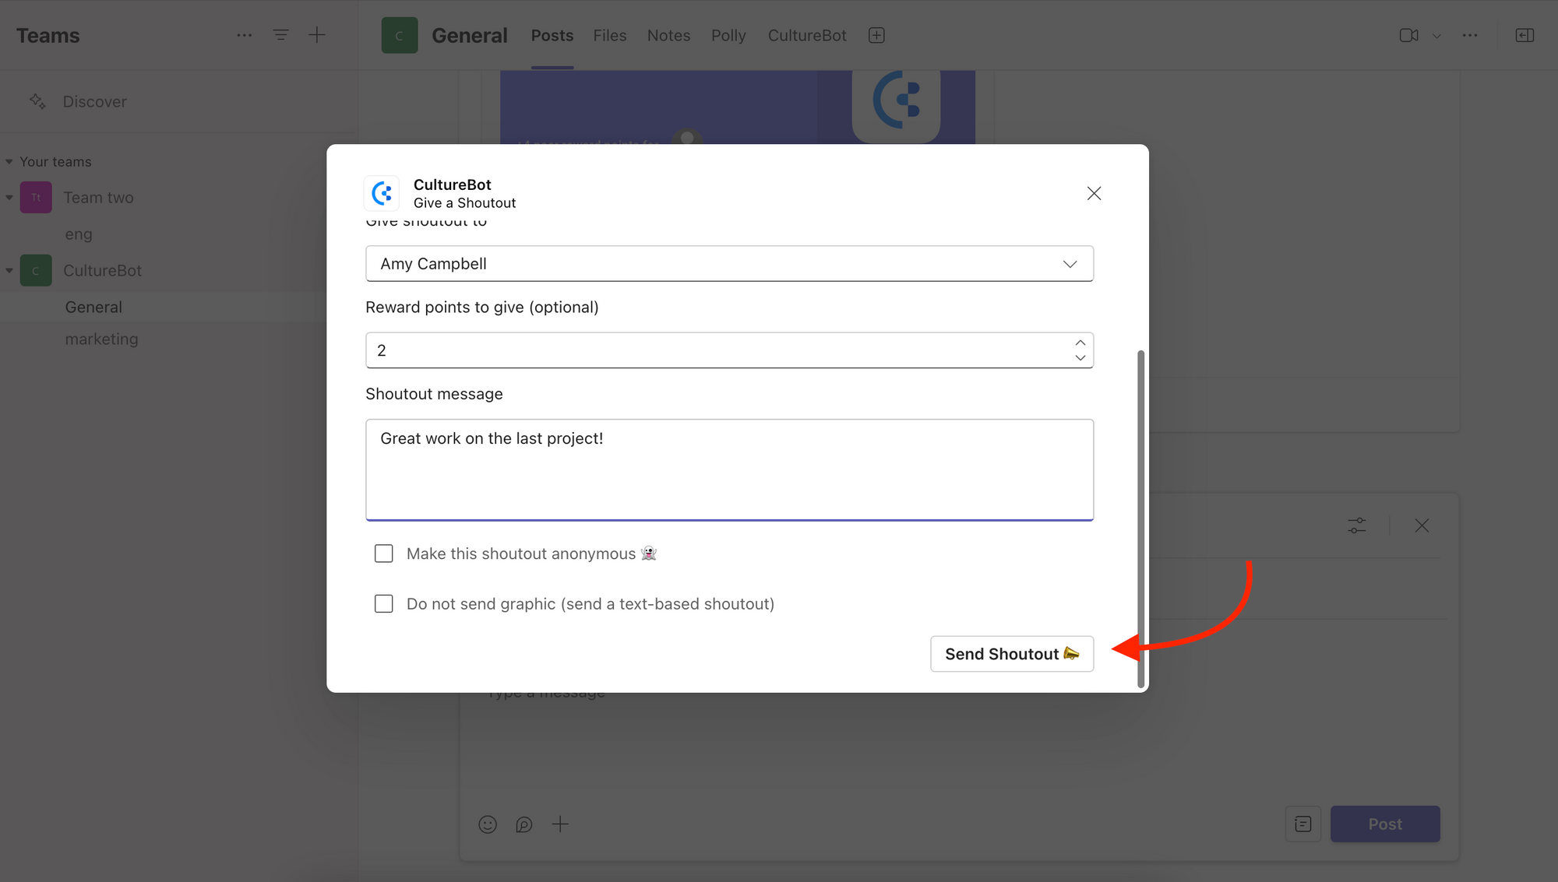
Task: Click the loop chat icon in compose bar
Action: pyautogui.click(x=524, y=824)
